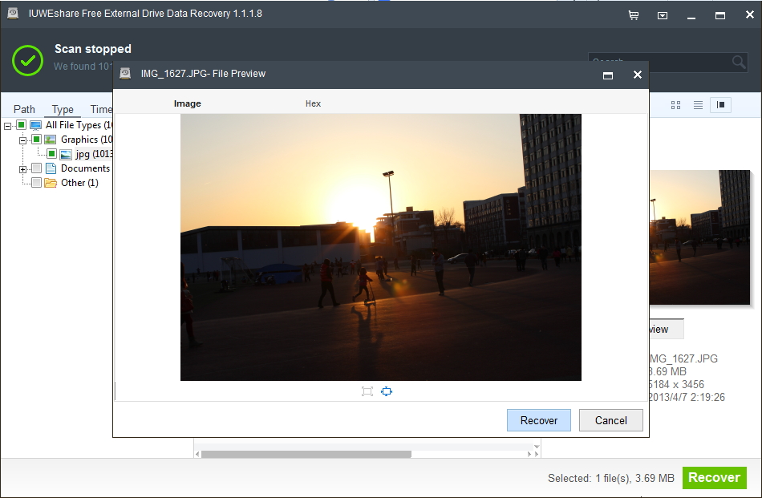Check the Other (1) checkbox

point(36,183)
